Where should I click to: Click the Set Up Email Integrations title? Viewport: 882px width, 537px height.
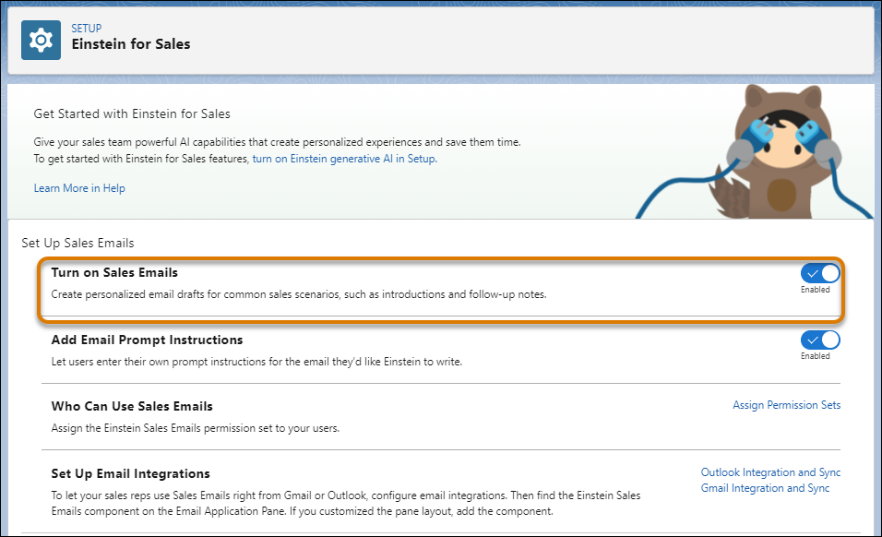click(x=130, y=473)
